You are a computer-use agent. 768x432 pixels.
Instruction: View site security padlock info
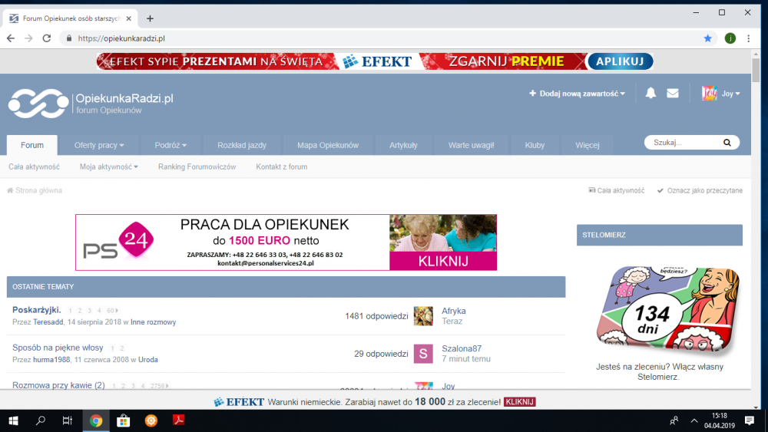coord(69,38)
